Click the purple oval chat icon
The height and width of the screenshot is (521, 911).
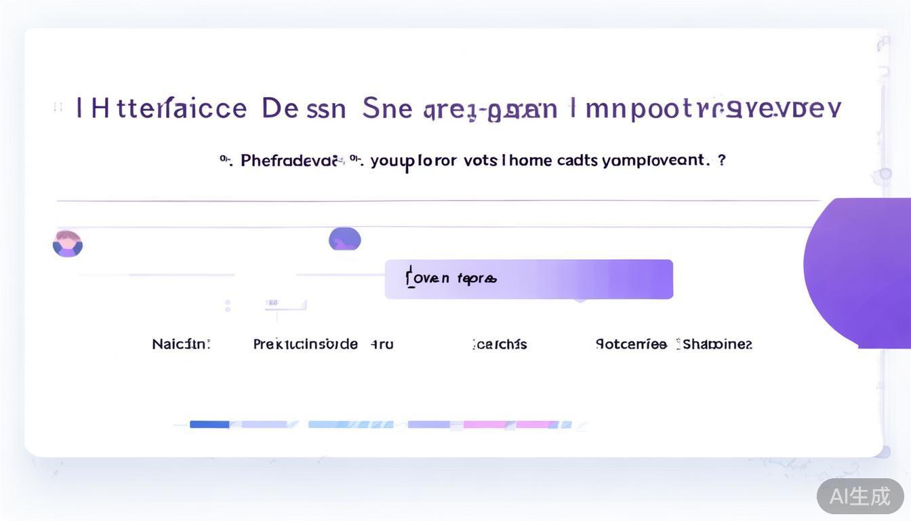pos(345,239)
